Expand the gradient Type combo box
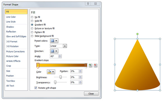Image resolution: width=163 pixels, height=102 pixels. point(65,46)
